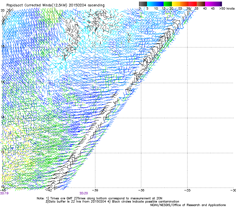Screen dimensions: 236x207
Task: Click the "NOAA/NESDIS/Office of Research and Applications" credit
Action: (188, 205)
